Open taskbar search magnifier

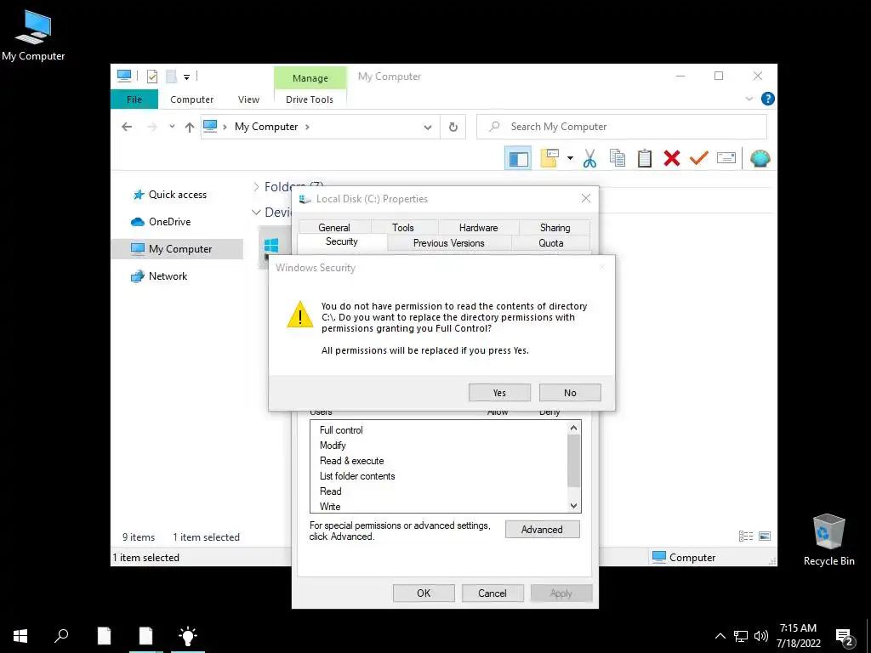pyautogui.click(x=61, y=636)
